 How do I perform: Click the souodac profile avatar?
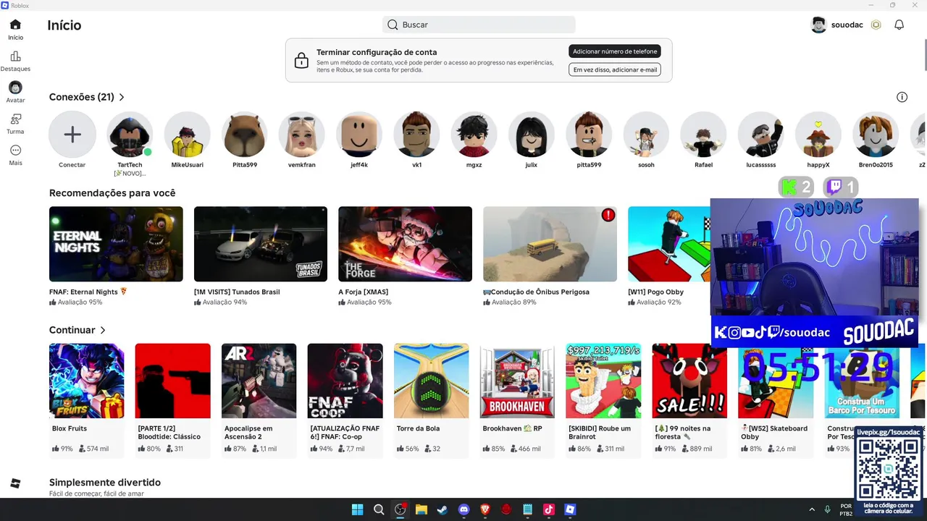818,25
